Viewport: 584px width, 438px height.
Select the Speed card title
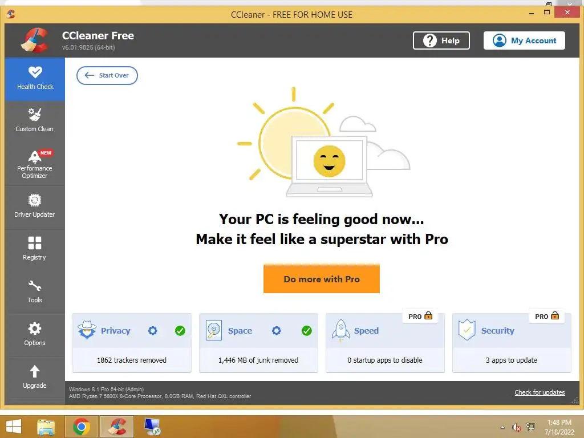point(366,331)
